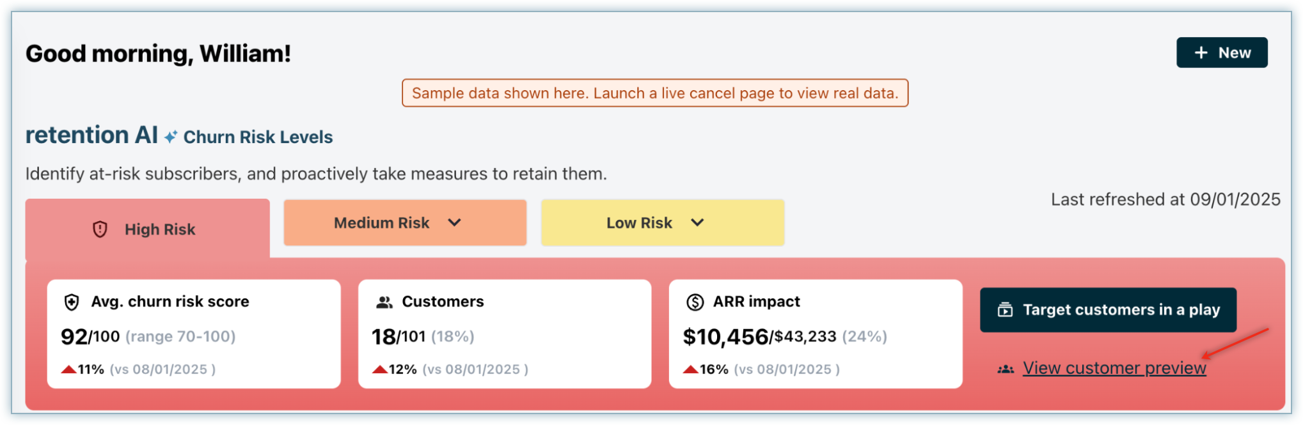1303x425 pixels.
Task: Click the plus icon in New button
Action: coord(1201,53)
